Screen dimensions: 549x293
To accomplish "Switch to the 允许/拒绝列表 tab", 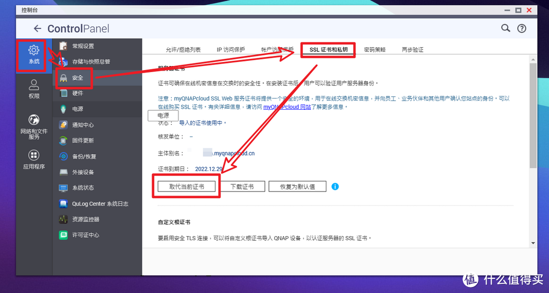I will pyautogui.click(x=183, y=50).
